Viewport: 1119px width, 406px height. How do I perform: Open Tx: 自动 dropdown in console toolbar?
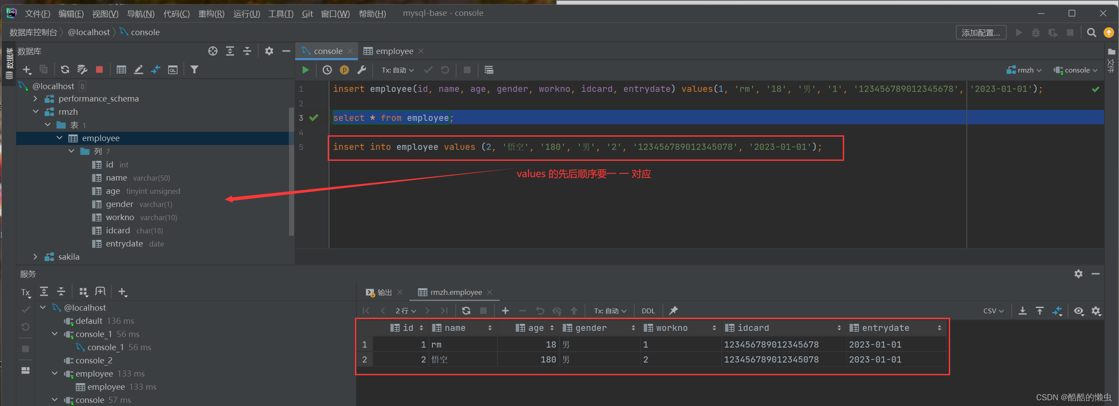pos(398,70)
